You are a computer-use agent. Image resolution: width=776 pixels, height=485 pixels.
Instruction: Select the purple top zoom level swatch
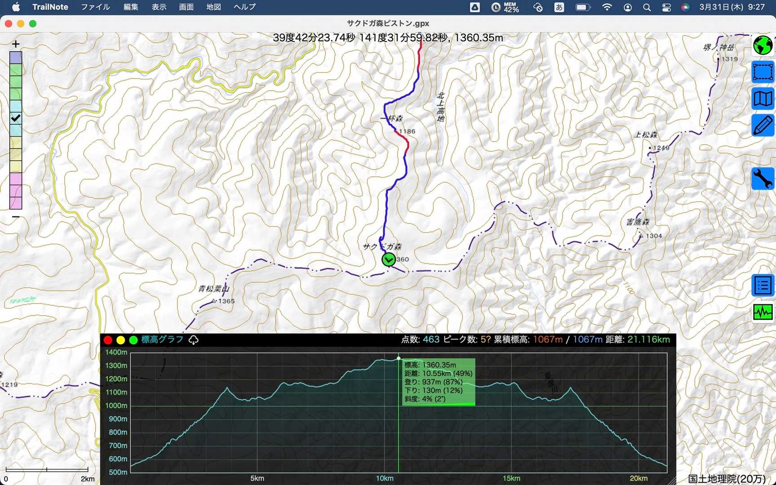(x=16, y=57)
